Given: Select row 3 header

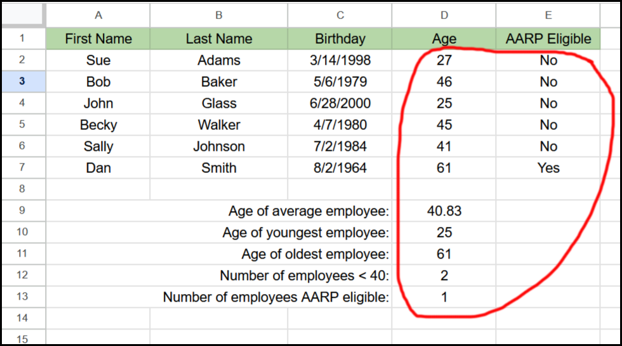Looking at the screenshot, I should tap(23, 82).
